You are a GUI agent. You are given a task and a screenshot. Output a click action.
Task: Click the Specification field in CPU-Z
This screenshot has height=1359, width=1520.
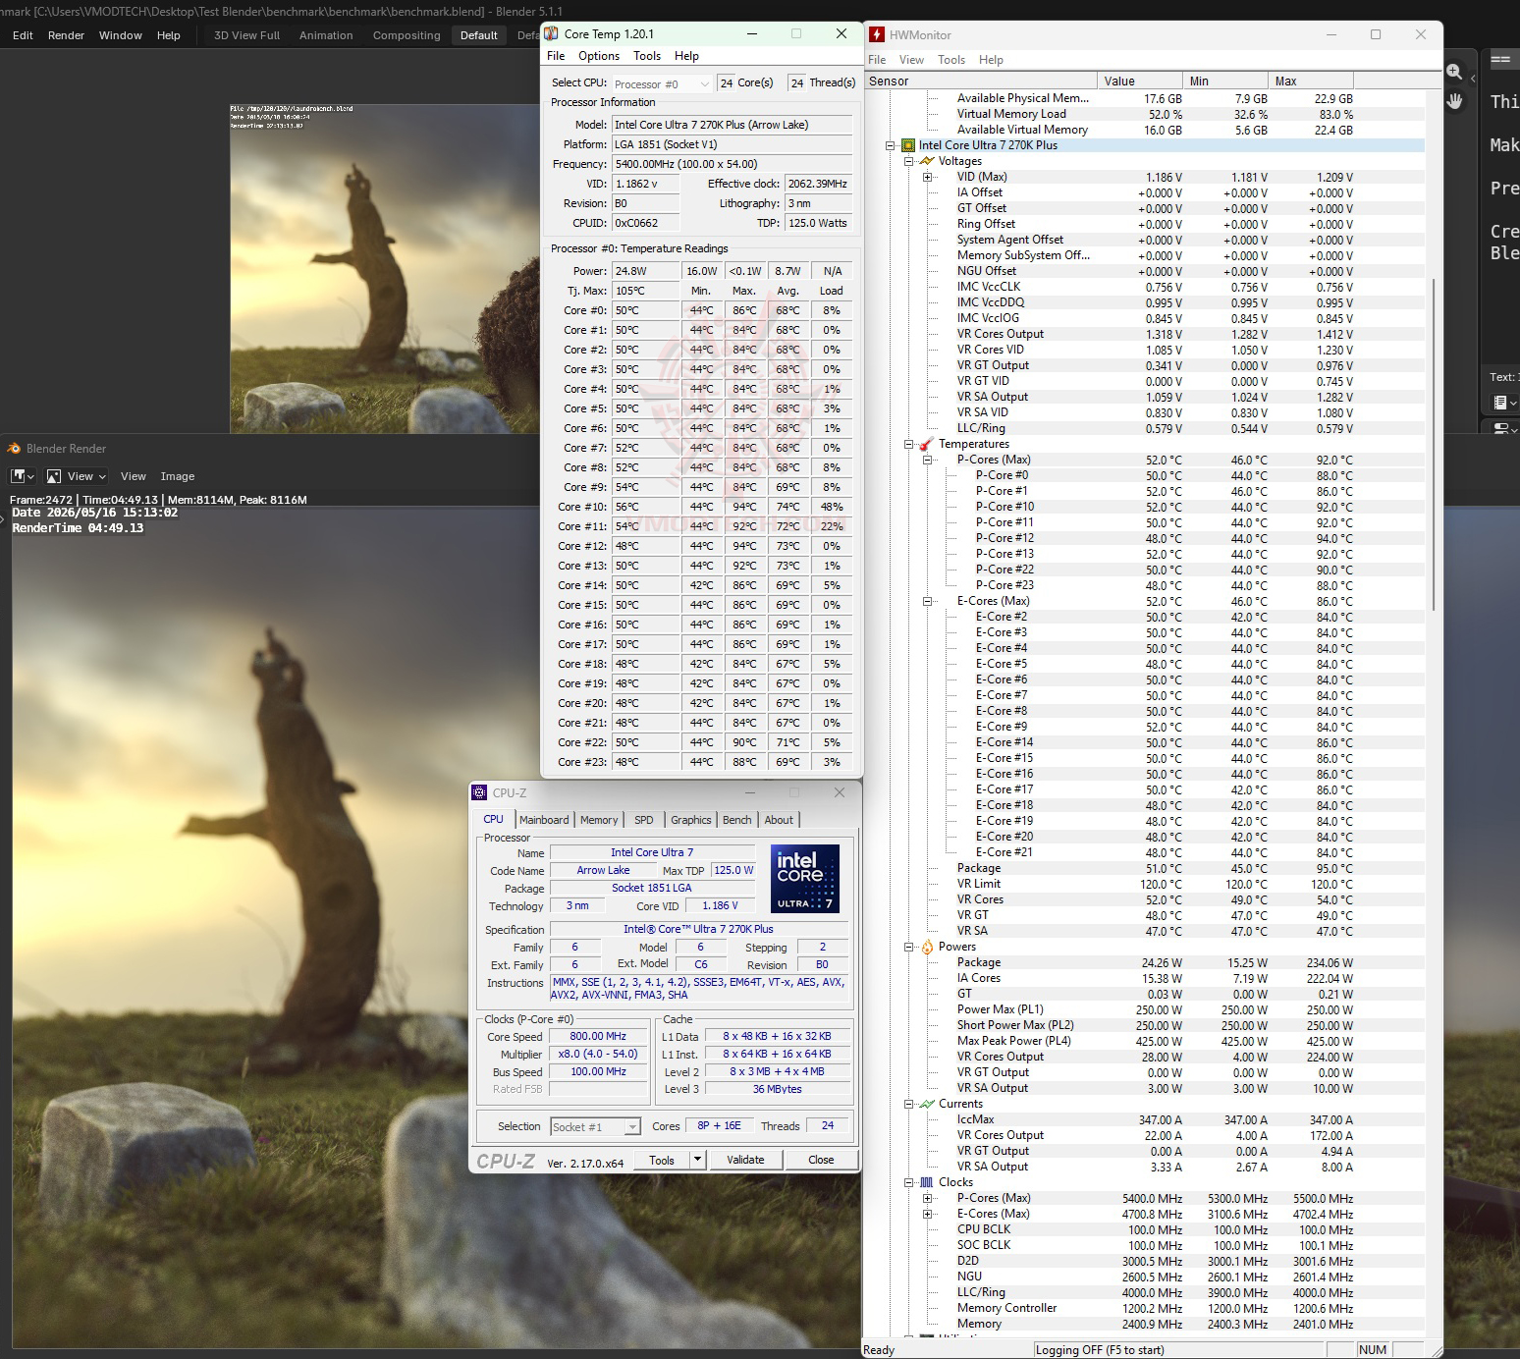pos(699,929)
